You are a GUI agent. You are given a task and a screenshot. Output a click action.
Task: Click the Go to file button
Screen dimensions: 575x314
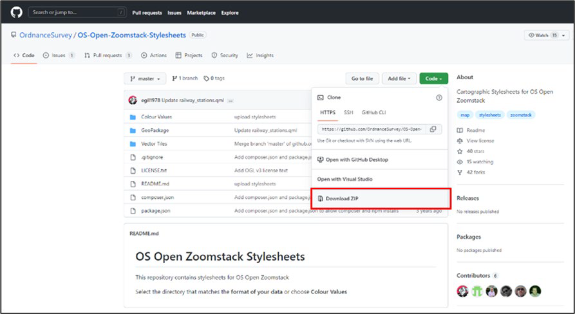tap(363, 78)
